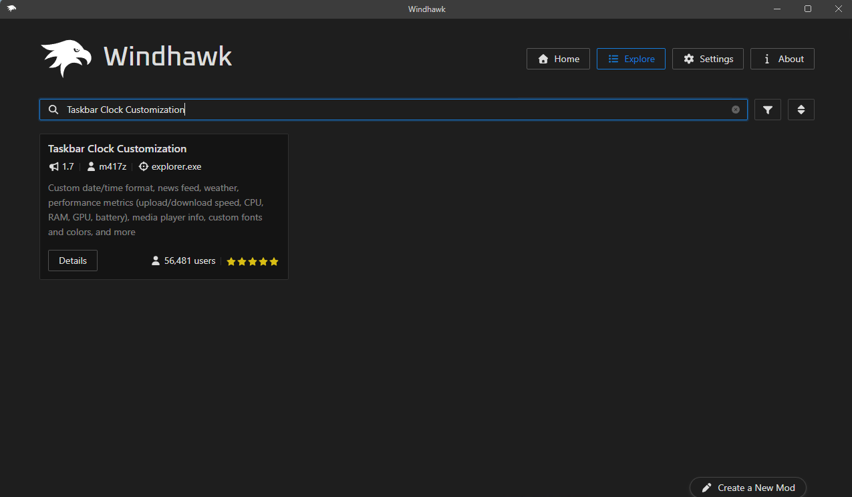Click the Taskbar Clock Customization card title
This screenshot has height=497, width=852.
click(117, 148)
